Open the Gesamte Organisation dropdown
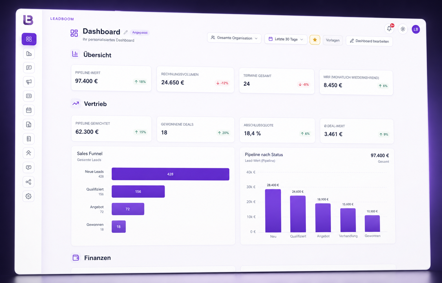442x283 pixels. pos(234,38)
